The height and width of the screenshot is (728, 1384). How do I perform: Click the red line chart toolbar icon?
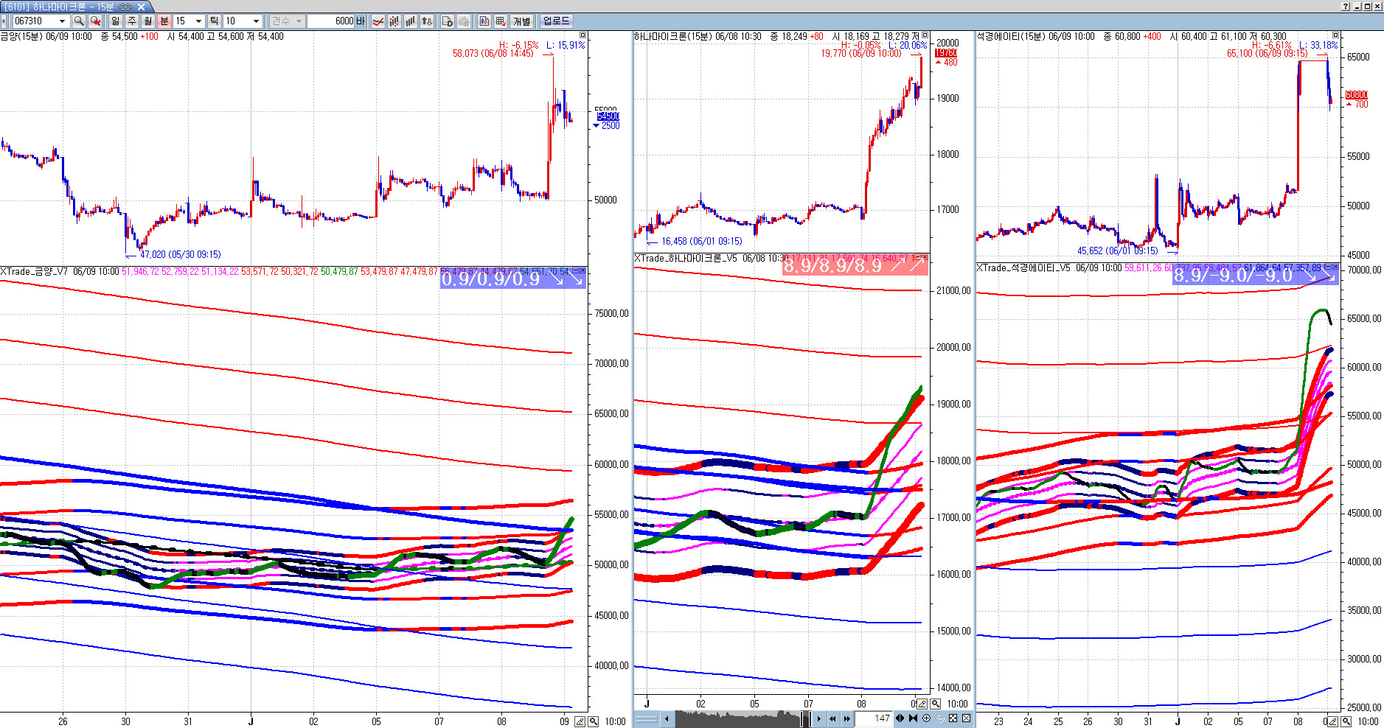378,21
